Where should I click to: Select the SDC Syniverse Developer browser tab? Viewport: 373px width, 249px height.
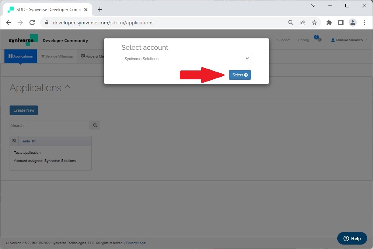(48, 10)
